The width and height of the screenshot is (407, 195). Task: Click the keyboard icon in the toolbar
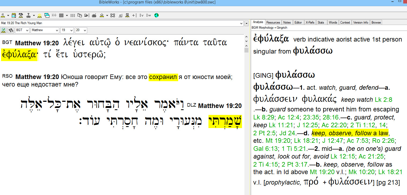94,15
